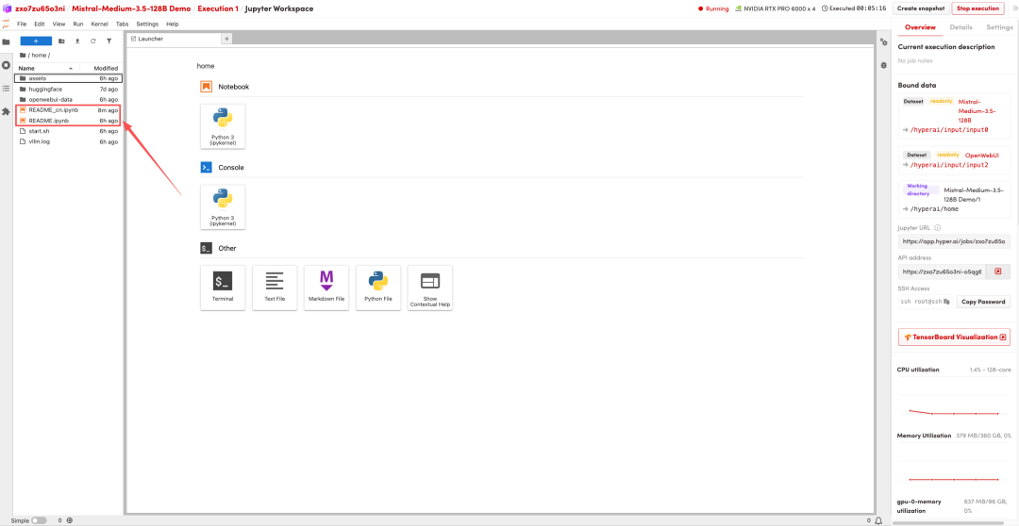Open a new Terminal
This screenshot has width=1019, height=526.
click(x=223, y=287)
